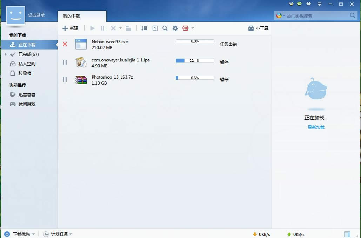Click 点击登录 to sign in

click(36, 15)
